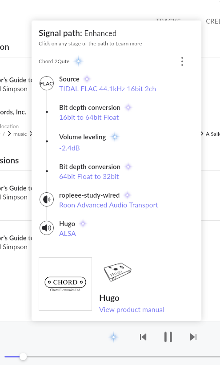
Task: Click the 16bit to 64bit Float stage
Action: click(89, 118)
